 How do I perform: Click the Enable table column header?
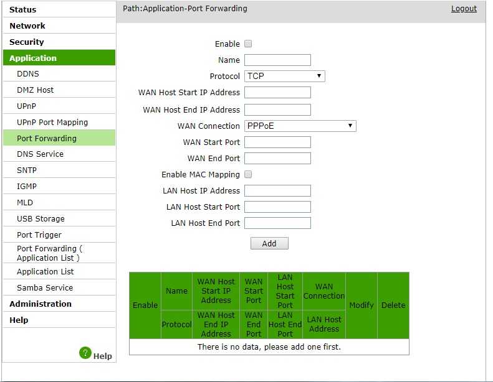145,305
